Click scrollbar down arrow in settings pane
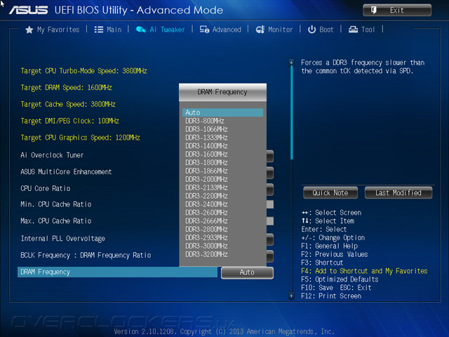The height and width of the screenshot is (337, 449). pyautogui.click(x=291, y=296)
